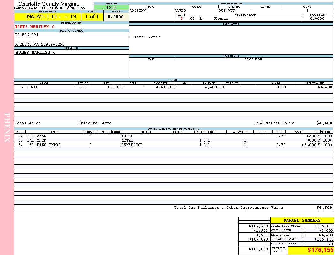Select the owner ID name field
335x255 pixels.
[x=35, y=52]
